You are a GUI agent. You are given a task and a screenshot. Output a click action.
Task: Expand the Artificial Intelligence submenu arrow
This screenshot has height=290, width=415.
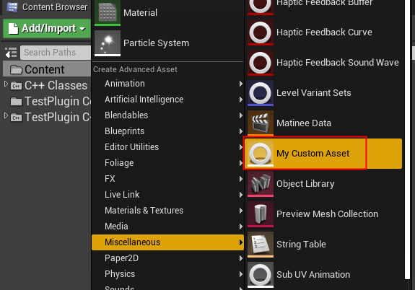click(240, 100)
